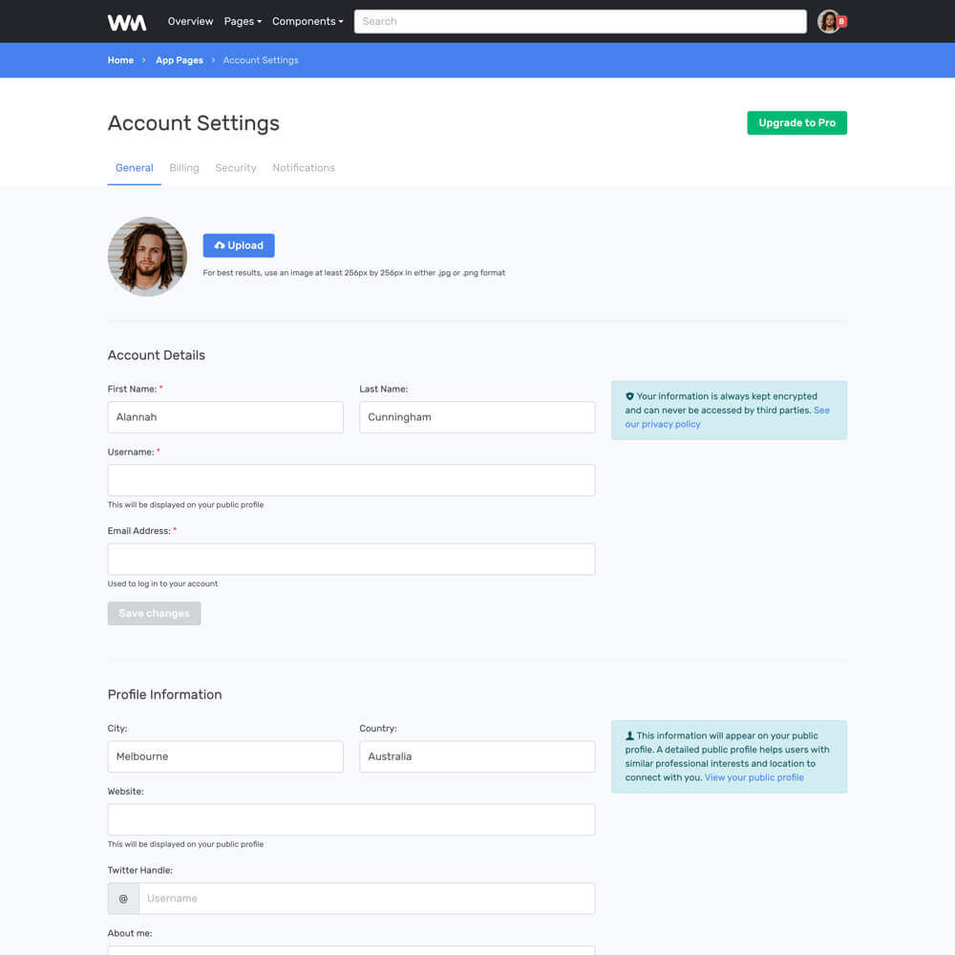Switch to the Billing tab
Screen dimensions: 955x955
pyautogui.click(x=184, y=168)
